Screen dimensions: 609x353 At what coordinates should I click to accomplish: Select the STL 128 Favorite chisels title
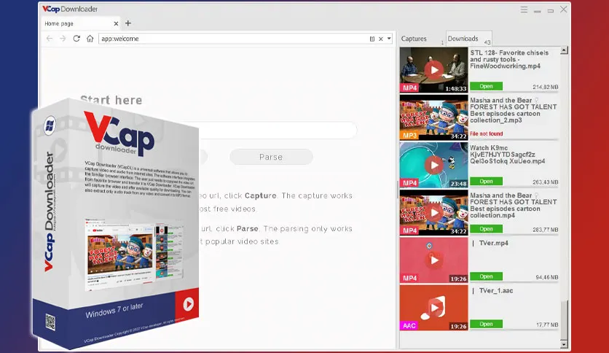point(509,60)
